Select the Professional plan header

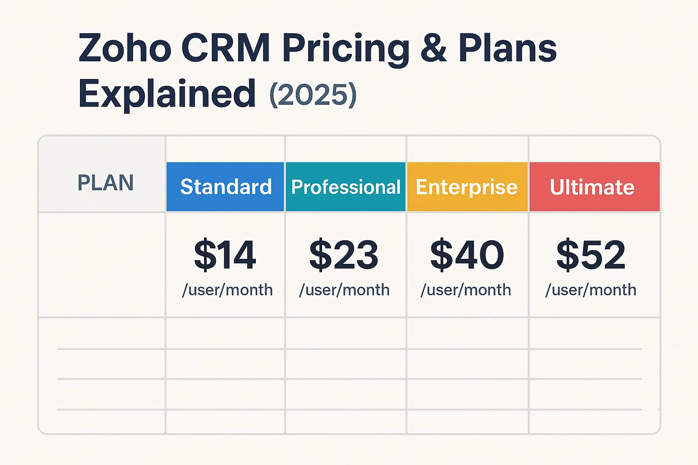(345, 187)
